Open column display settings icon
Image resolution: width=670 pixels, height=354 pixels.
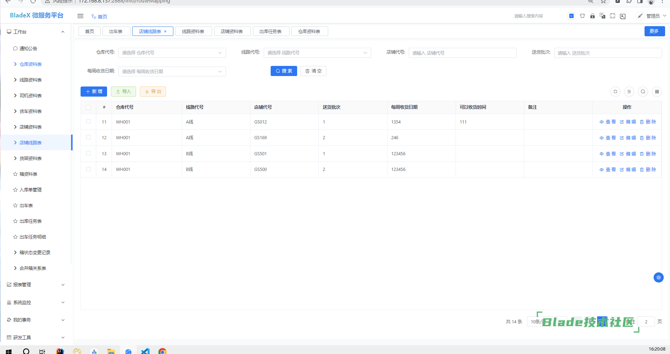[x=629, y=92]
